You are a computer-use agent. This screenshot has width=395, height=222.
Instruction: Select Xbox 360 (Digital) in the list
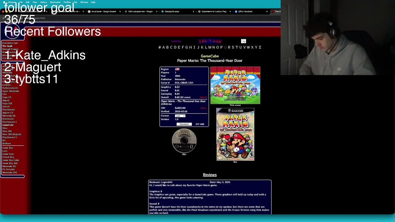click(12, 134)
